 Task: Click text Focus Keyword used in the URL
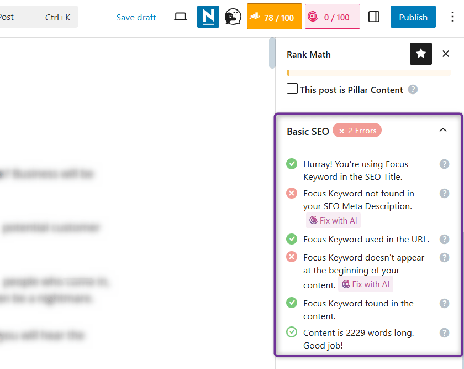pyautogui.click(x=366, y=240)
